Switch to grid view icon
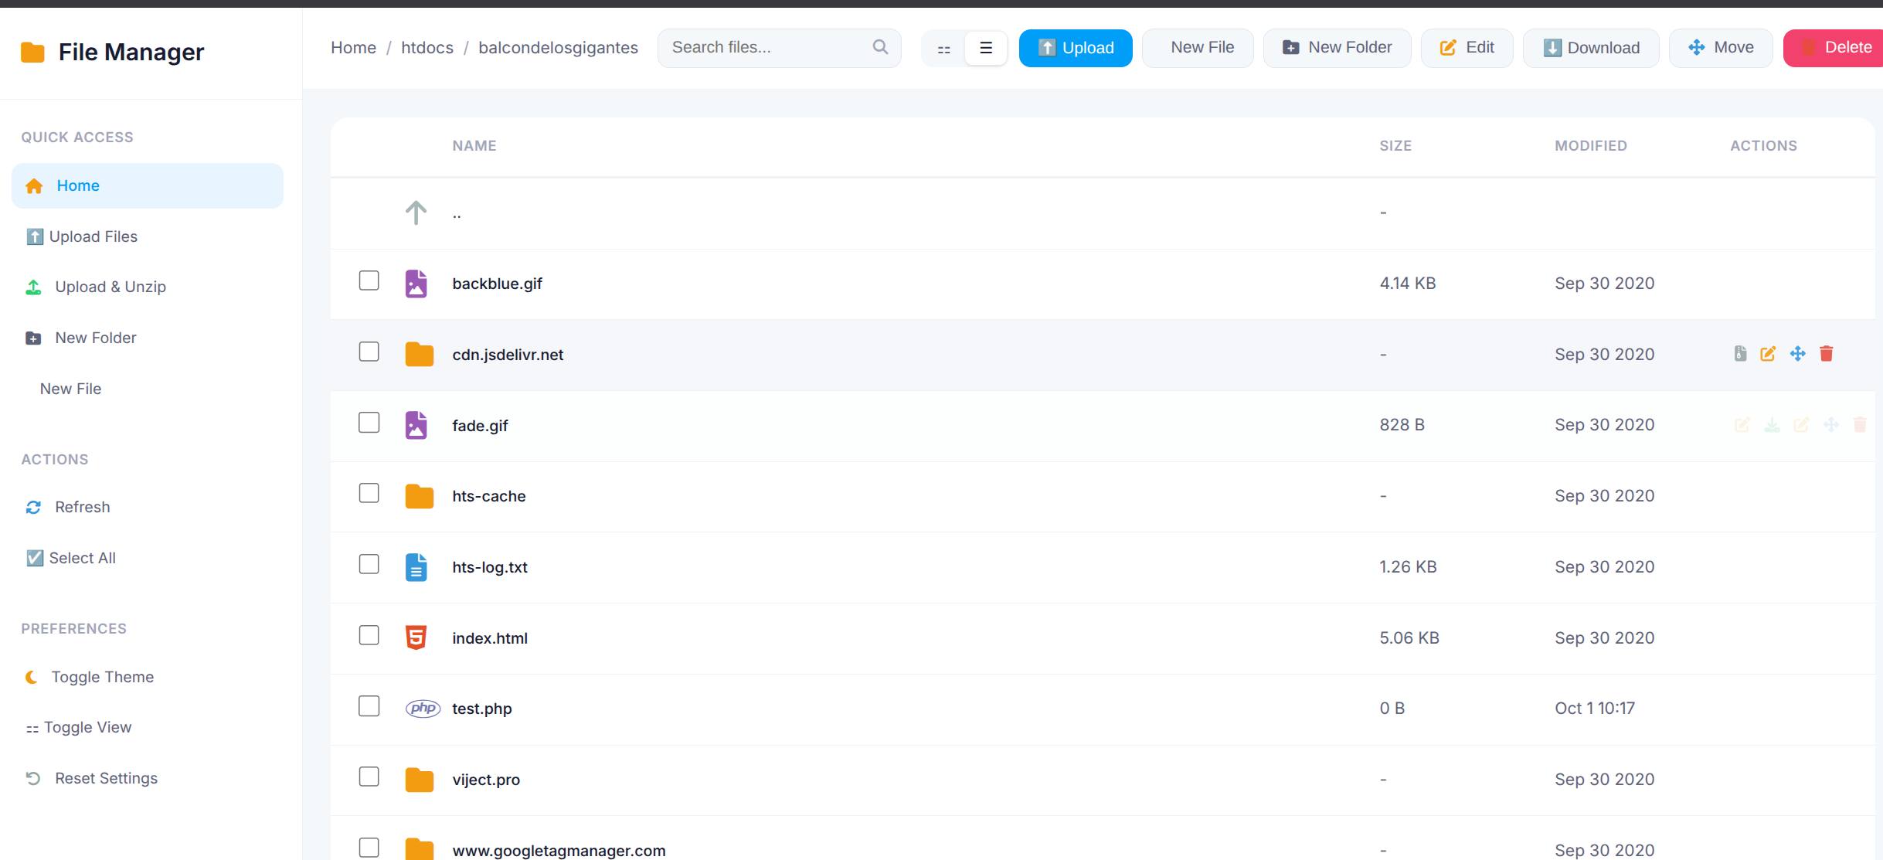The width and height of the screenshot is (1883, 860). 943,49
